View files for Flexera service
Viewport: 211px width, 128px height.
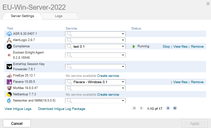coord(180,82)
